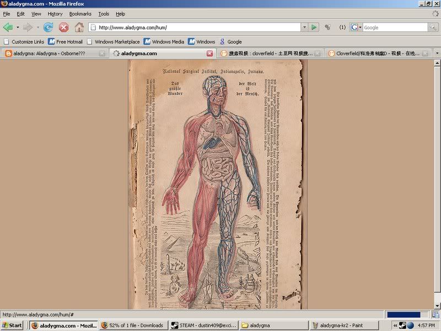Expand the address bar history dropdown
Screen dimensions: 441x331
pyautogui.click(x=304, y=27)
